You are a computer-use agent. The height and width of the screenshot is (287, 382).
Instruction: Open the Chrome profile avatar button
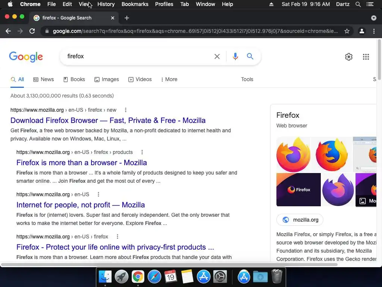tap(362, 31)
